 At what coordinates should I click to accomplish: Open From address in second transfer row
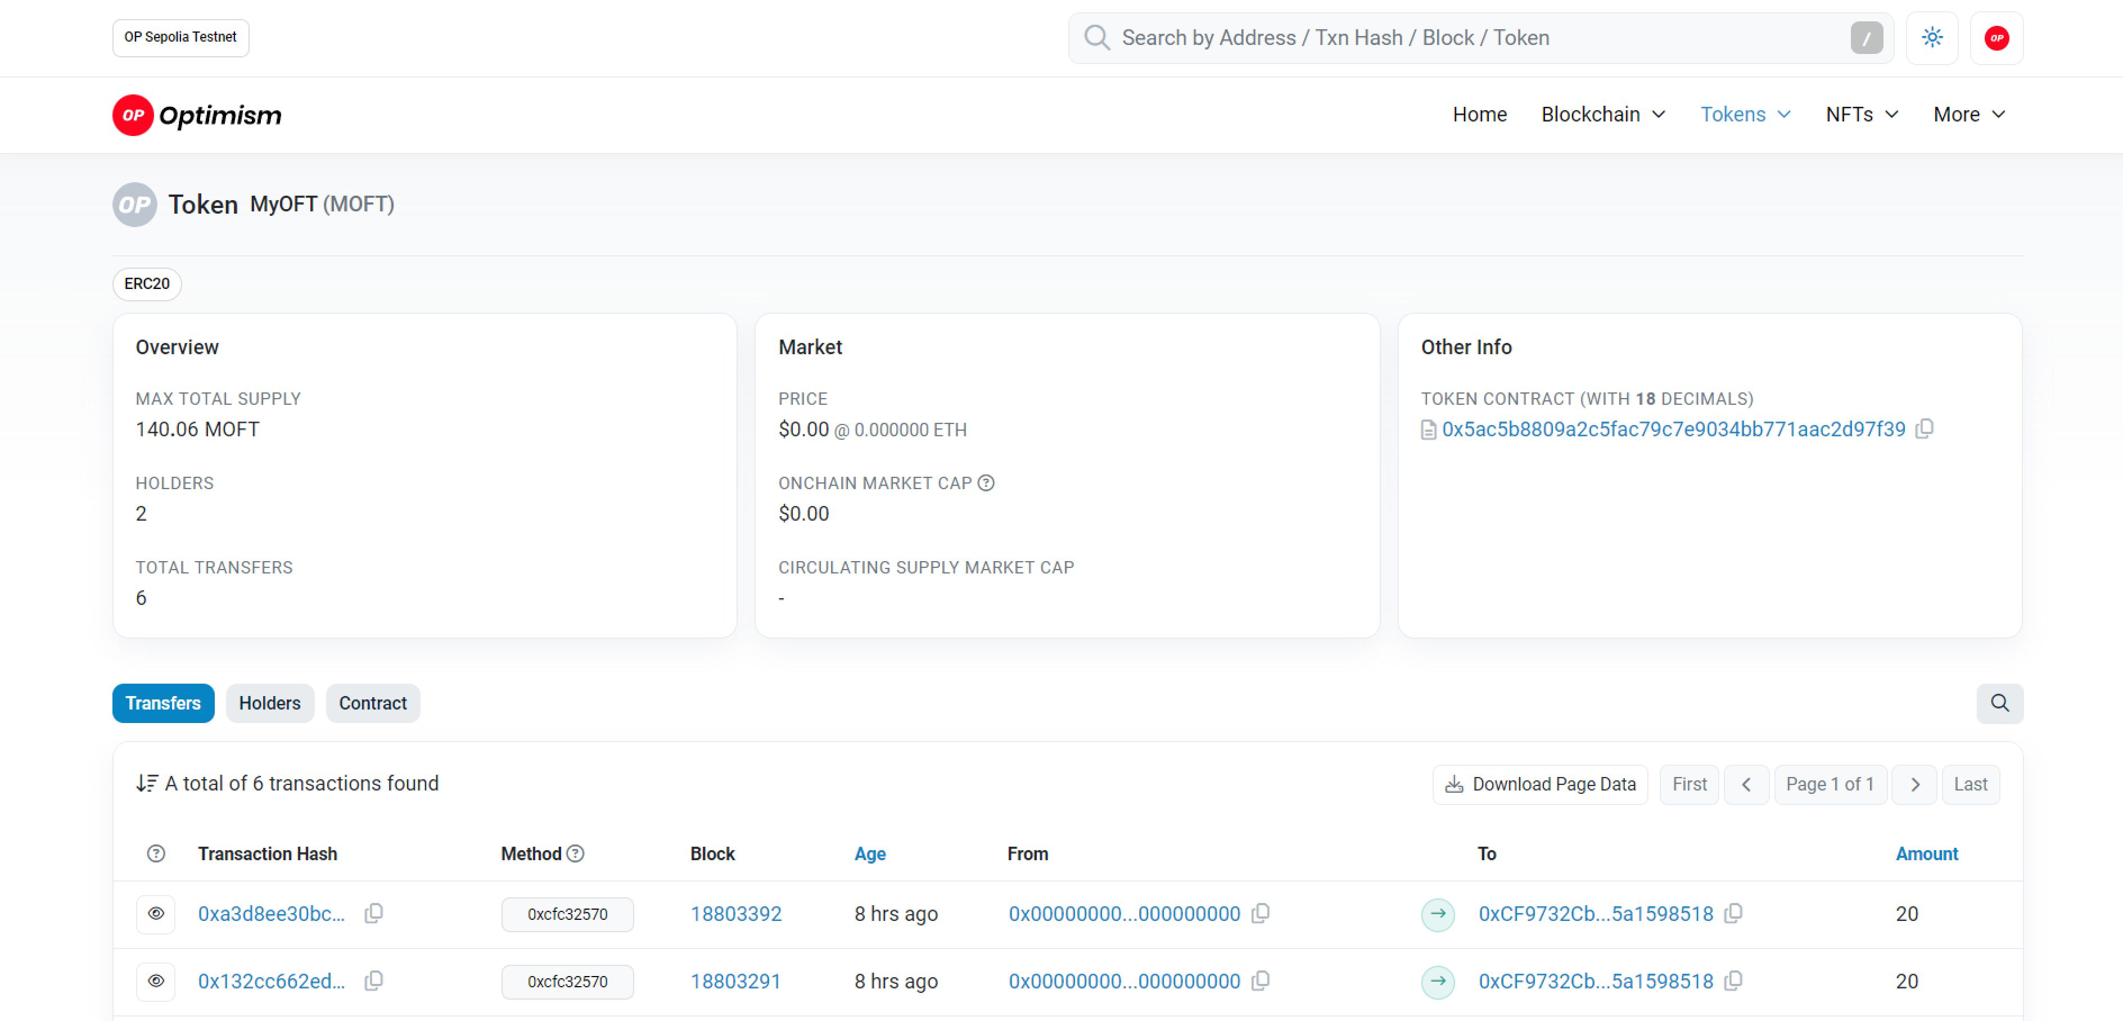[1124, 982]
